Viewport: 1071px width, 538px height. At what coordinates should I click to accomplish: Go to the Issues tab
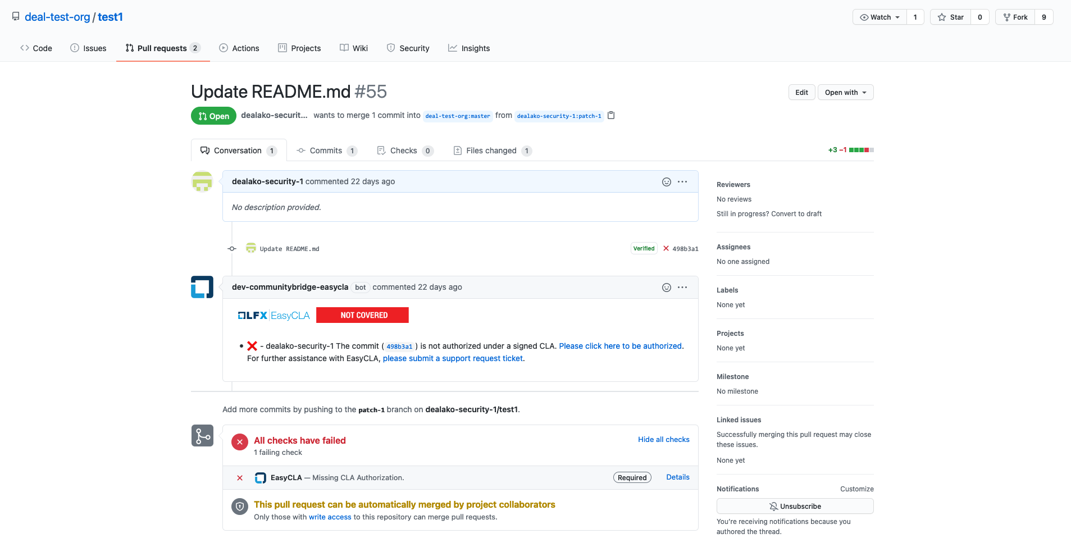[88, 48]
